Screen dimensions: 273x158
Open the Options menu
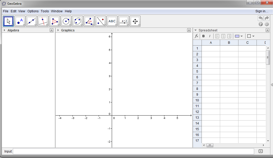click(33, 11)
